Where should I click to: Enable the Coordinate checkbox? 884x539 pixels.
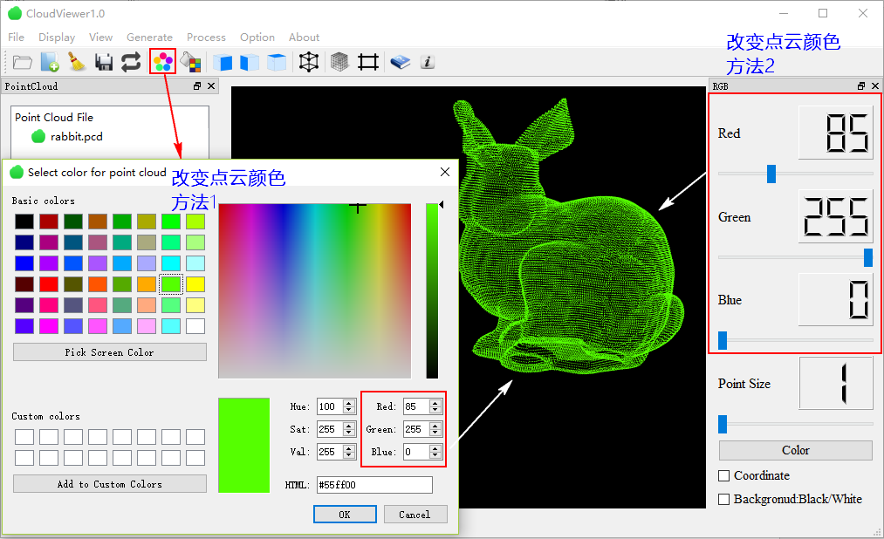tap(722, 475)
